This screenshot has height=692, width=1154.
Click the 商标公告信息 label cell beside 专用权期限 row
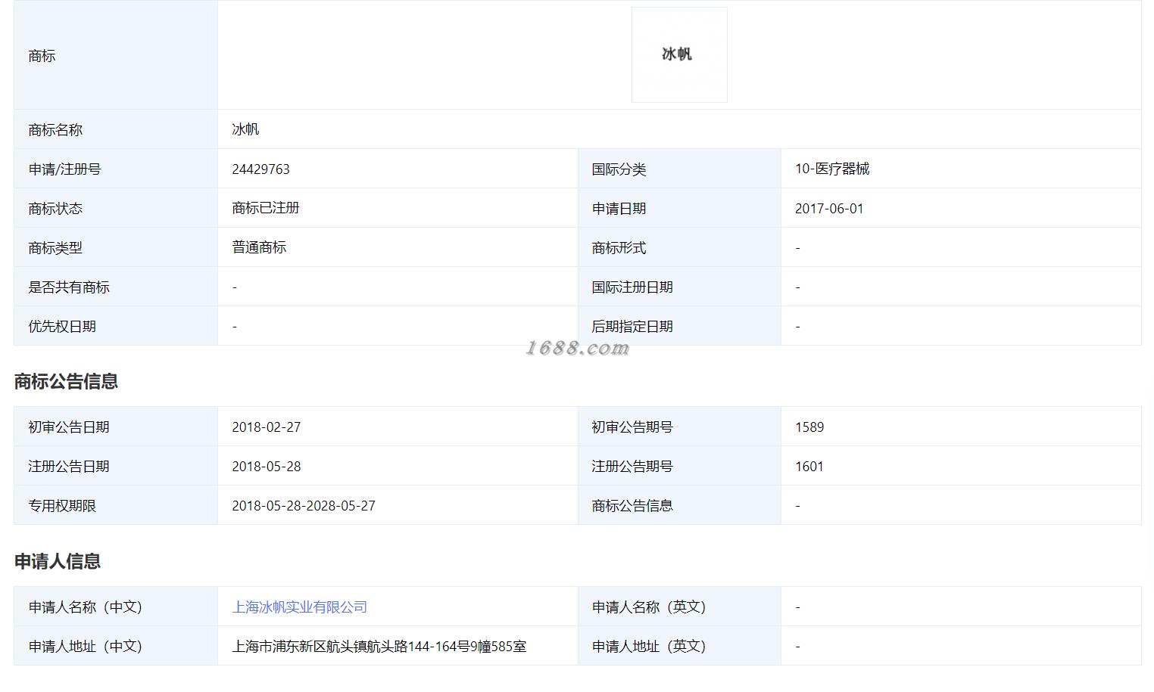click(x=632, y=505)
